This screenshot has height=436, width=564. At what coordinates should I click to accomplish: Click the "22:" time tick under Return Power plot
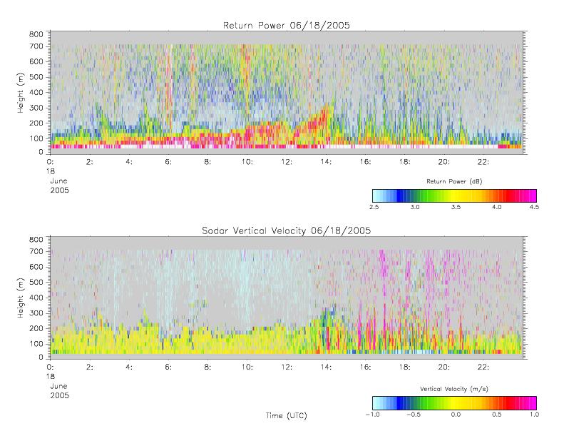pyautogui.click(x=483, y=162)
